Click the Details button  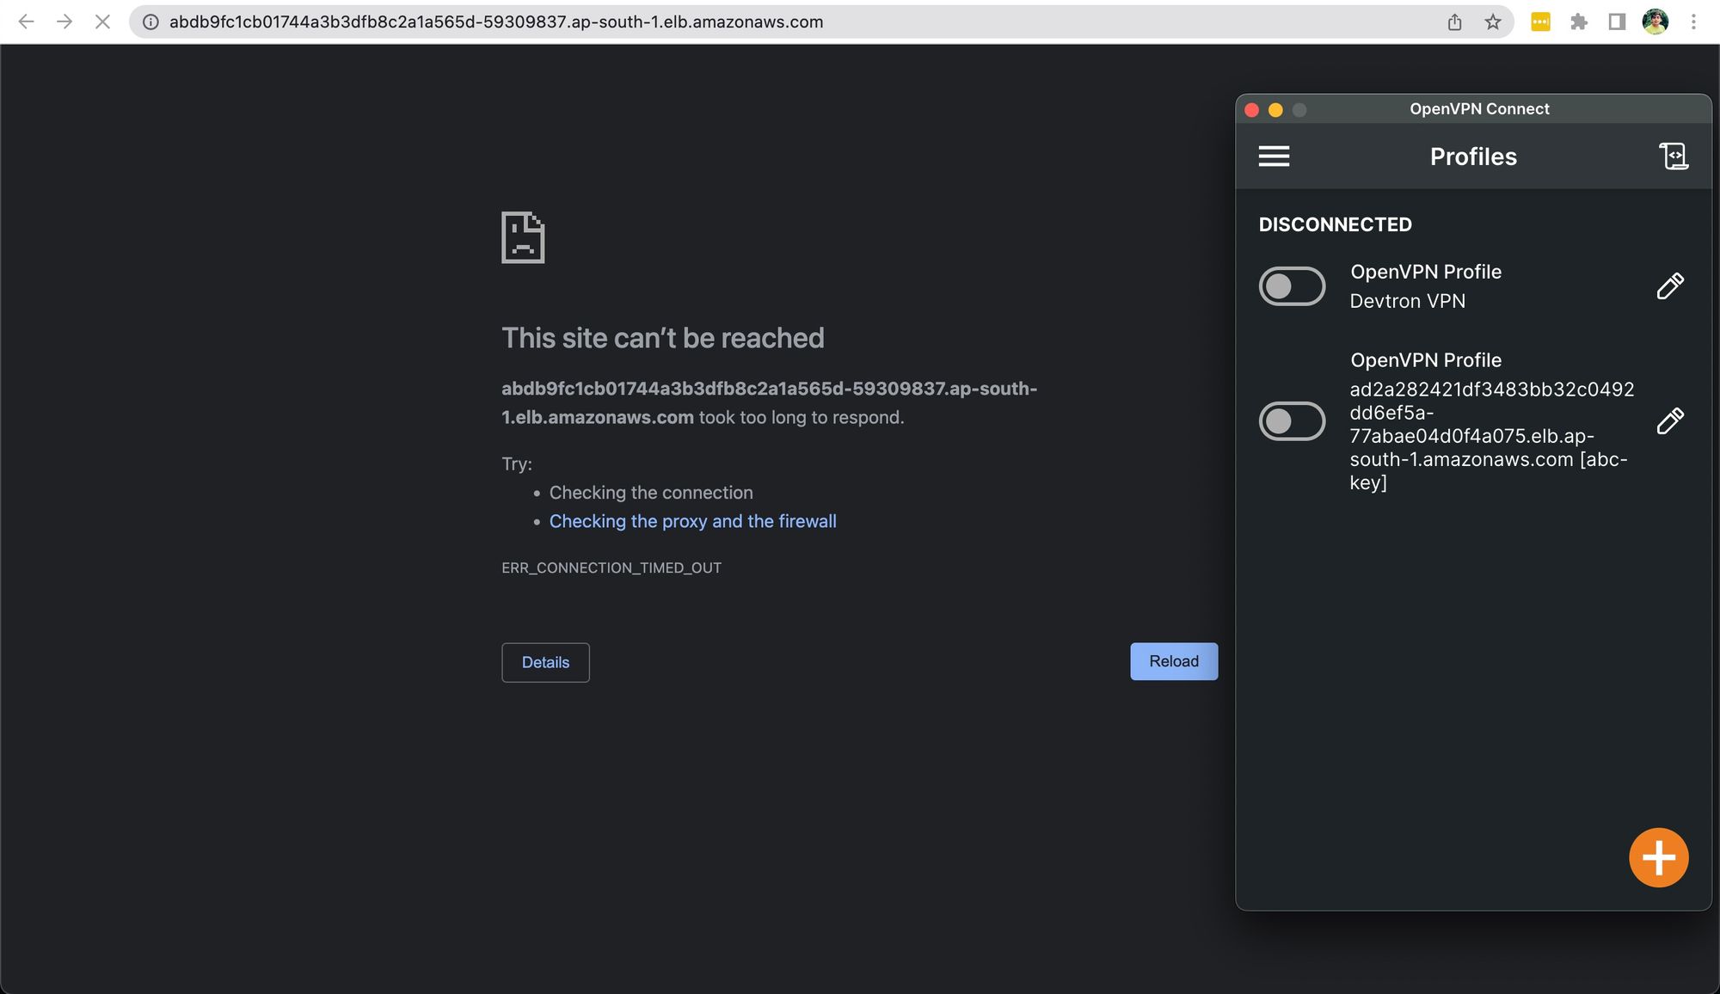click(544, 661)
